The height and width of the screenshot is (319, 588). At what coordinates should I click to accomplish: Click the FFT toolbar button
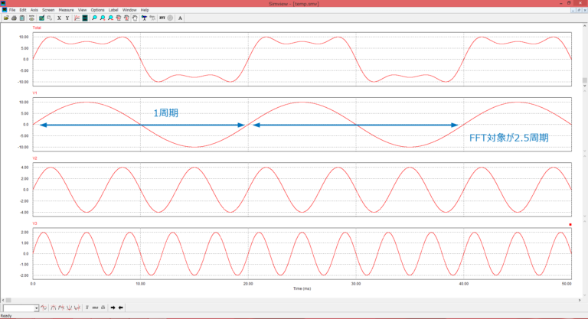pos(162,18)
